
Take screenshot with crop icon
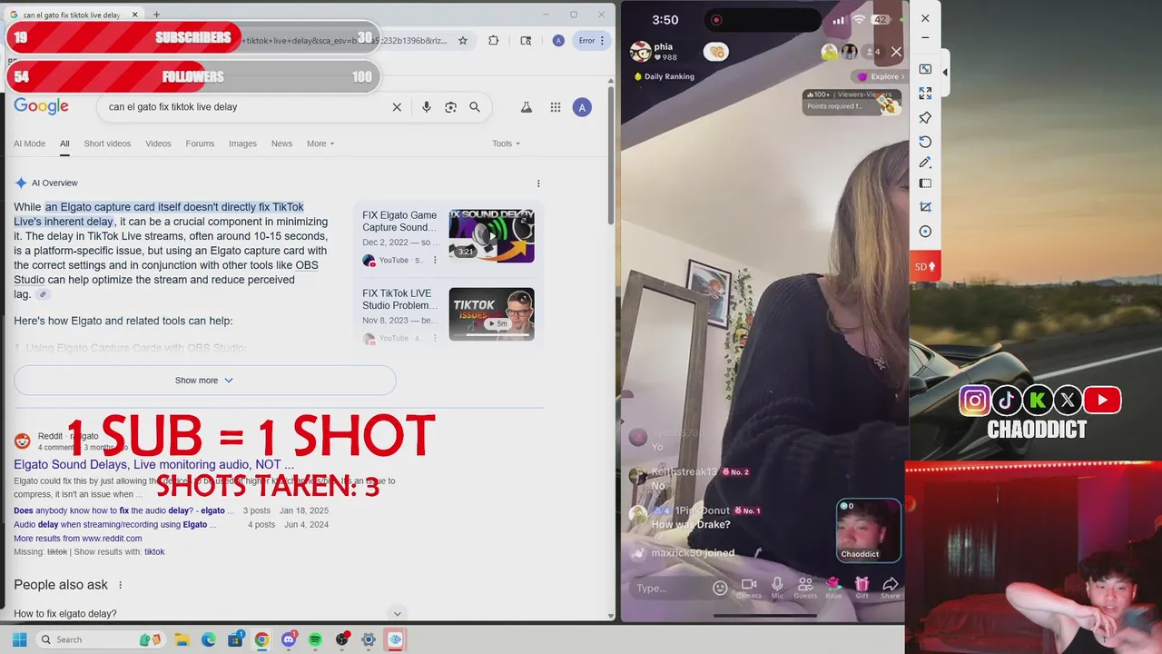point(925,207)
